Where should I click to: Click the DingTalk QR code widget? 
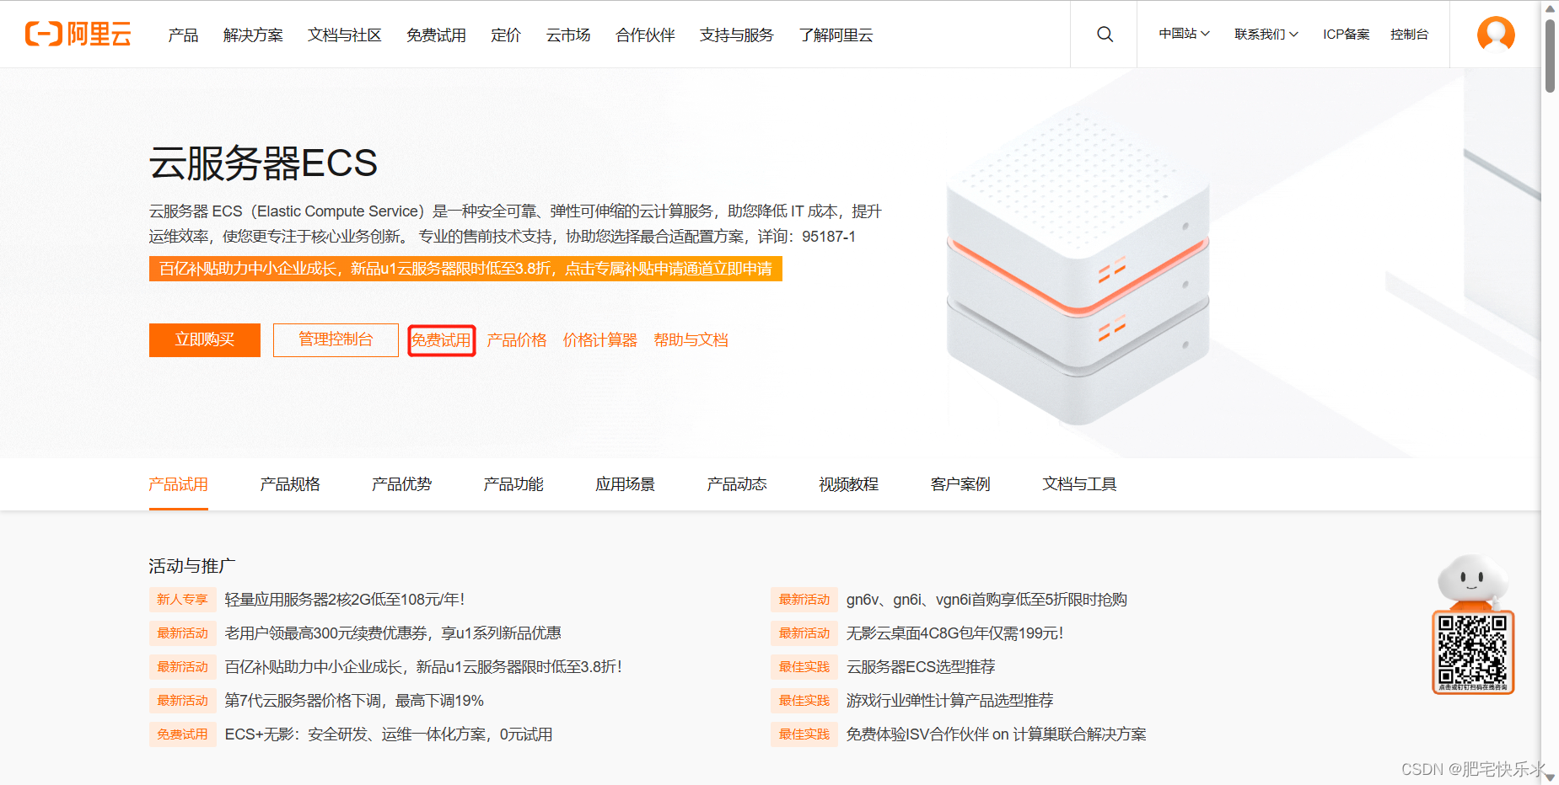(1473, 653)
